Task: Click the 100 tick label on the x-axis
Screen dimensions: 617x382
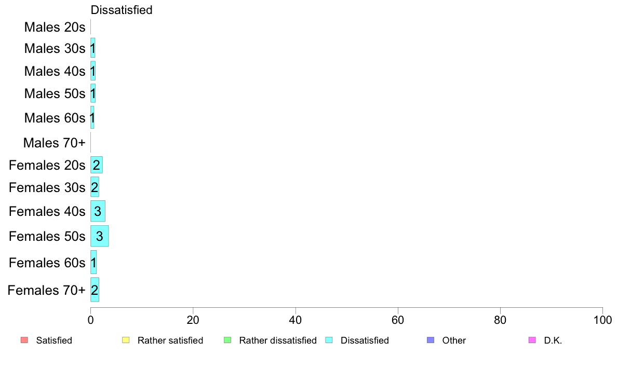Action: (602, 320)
